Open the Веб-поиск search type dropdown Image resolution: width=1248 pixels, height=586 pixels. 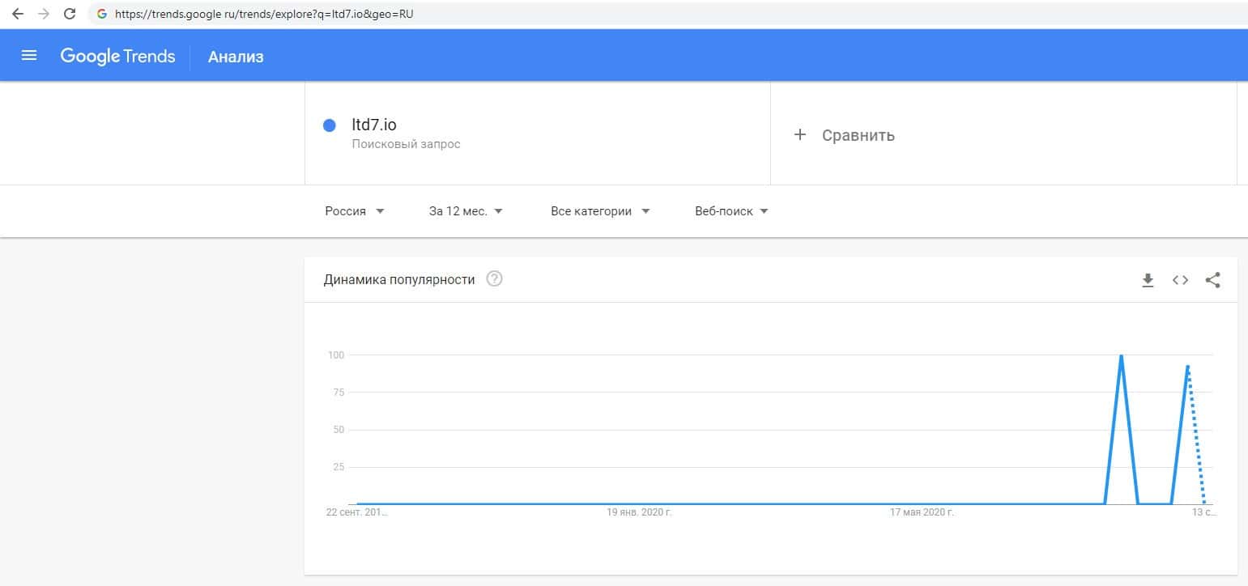pos(731,211)
